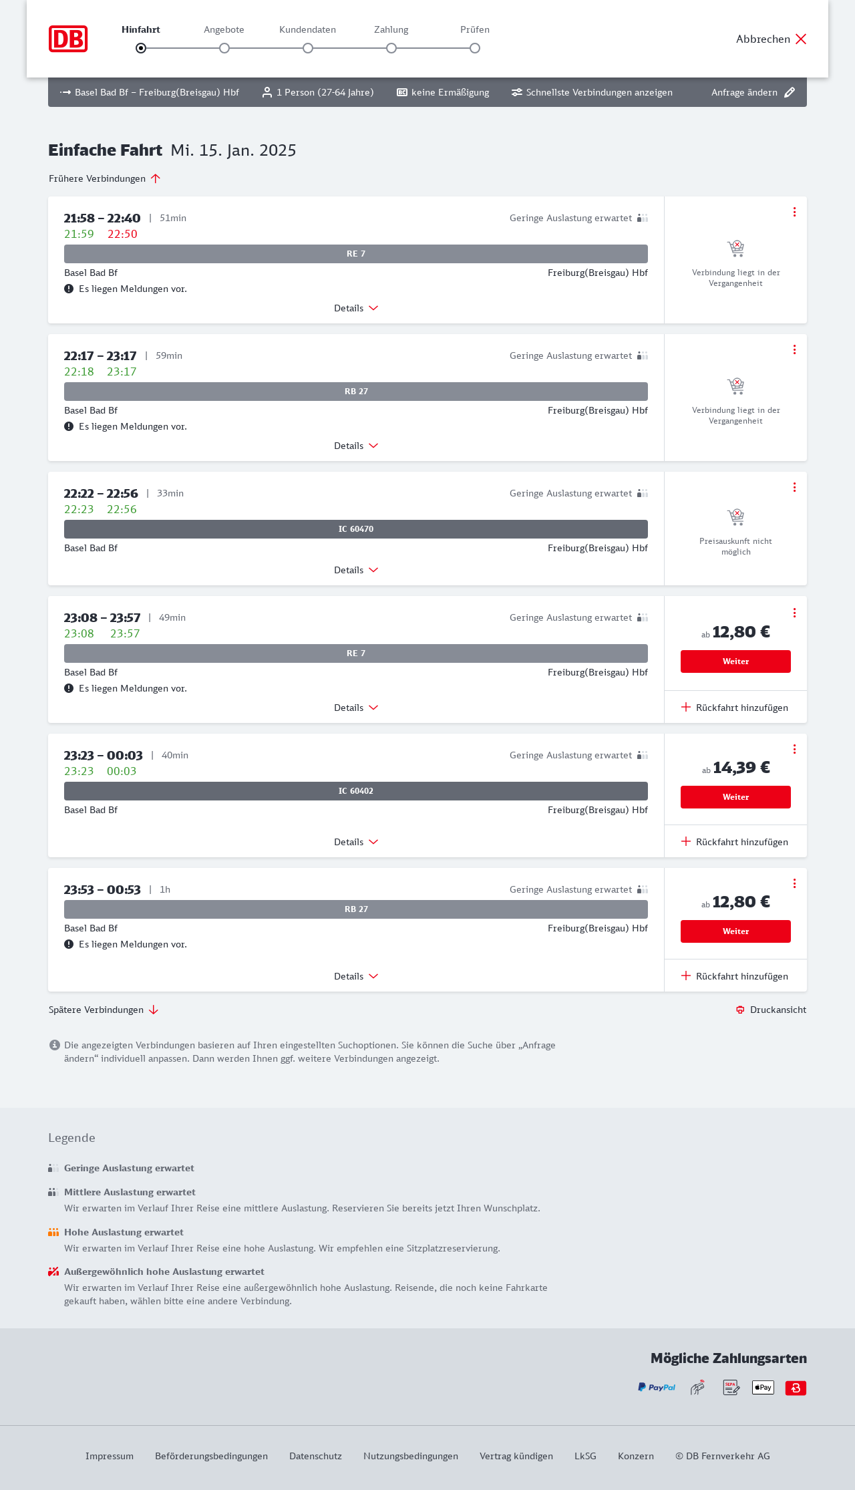
Task: Expand Details for the 23:08 RE 7 connection
Action: [x=356, y=708]
